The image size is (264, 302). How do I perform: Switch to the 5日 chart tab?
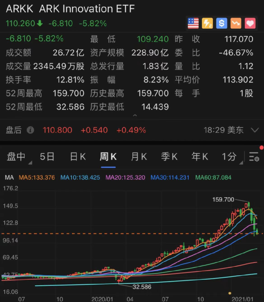coord(47,156)
